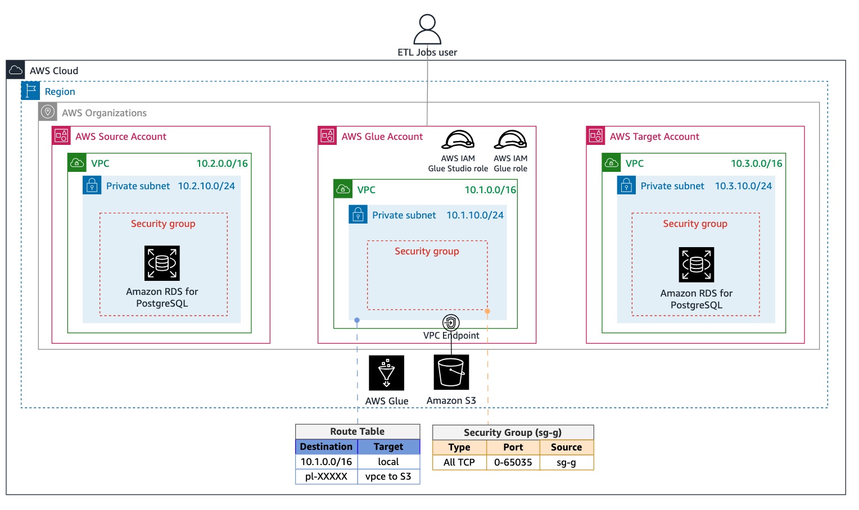Click the AWS Glue Account icon
The height and width of the screenshot is (510, 859).
pyautogui.click(x=327, y=136)
